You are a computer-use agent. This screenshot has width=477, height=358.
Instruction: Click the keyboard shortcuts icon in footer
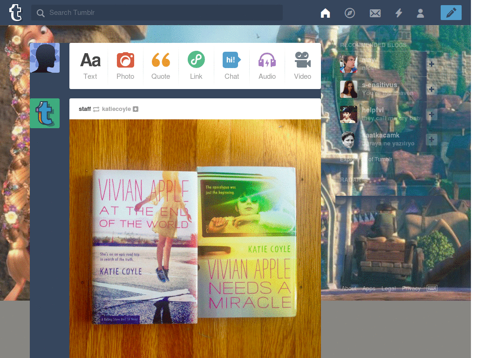point(432,288)
